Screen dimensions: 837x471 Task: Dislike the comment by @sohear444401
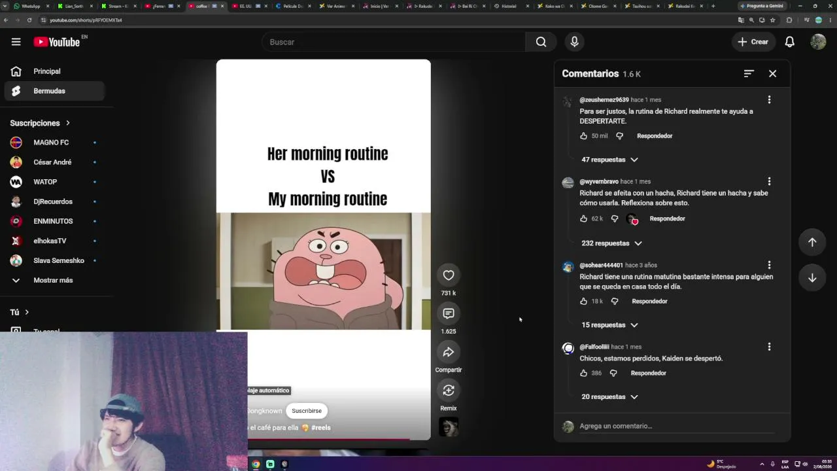click(614, 302)
